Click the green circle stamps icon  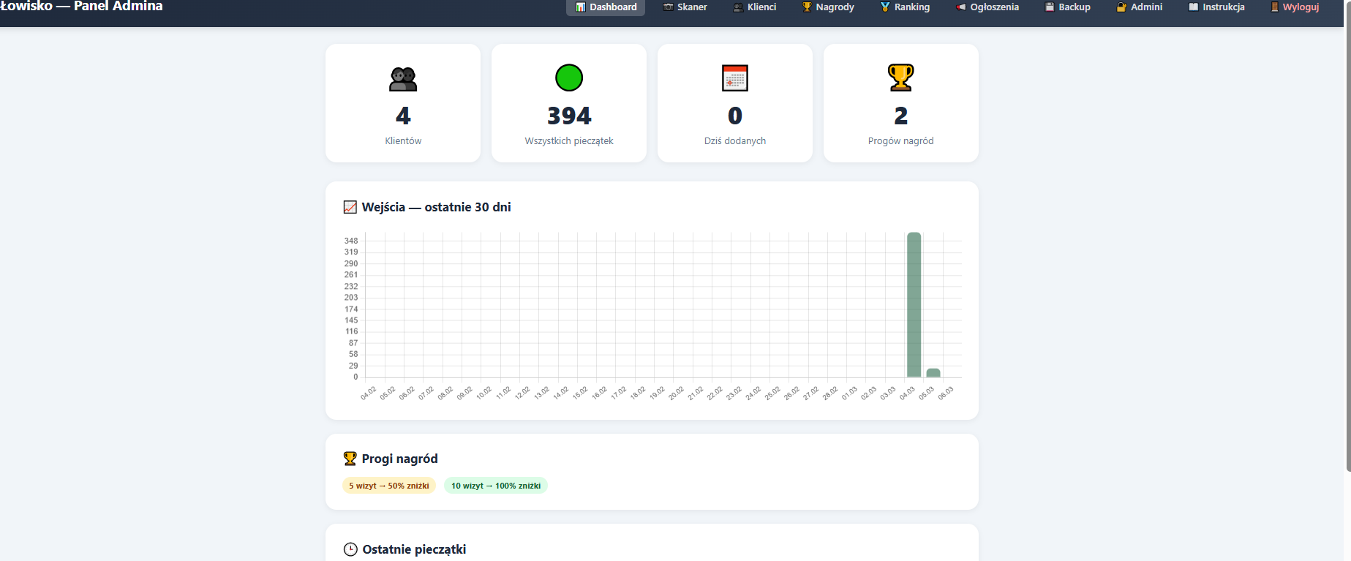569,78
